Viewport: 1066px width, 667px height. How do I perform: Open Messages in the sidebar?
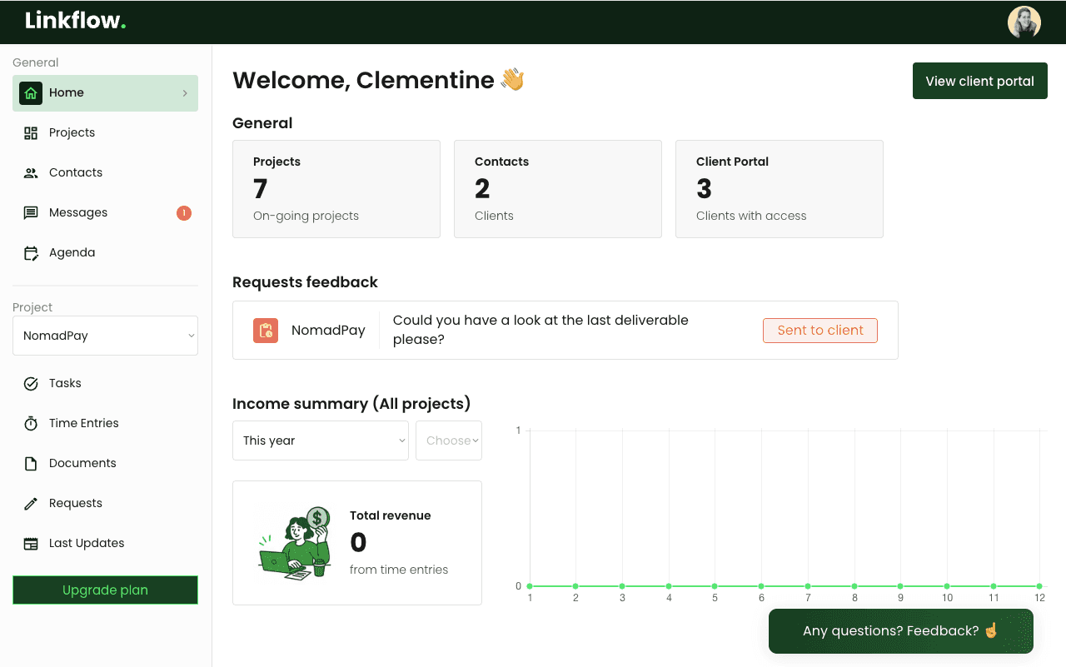105,213
